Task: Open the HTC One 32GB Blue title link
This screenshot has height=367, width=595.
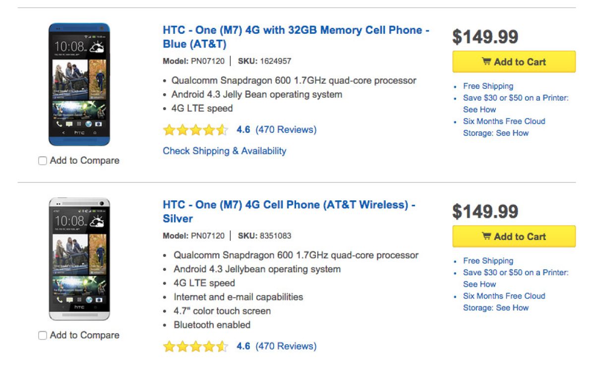Action: point(296,37)
